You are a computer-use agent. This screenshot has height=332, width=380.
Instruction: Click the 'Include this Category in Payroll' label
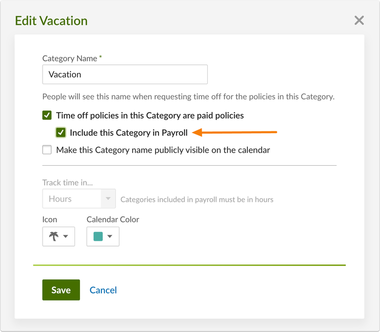pos(129,133)
